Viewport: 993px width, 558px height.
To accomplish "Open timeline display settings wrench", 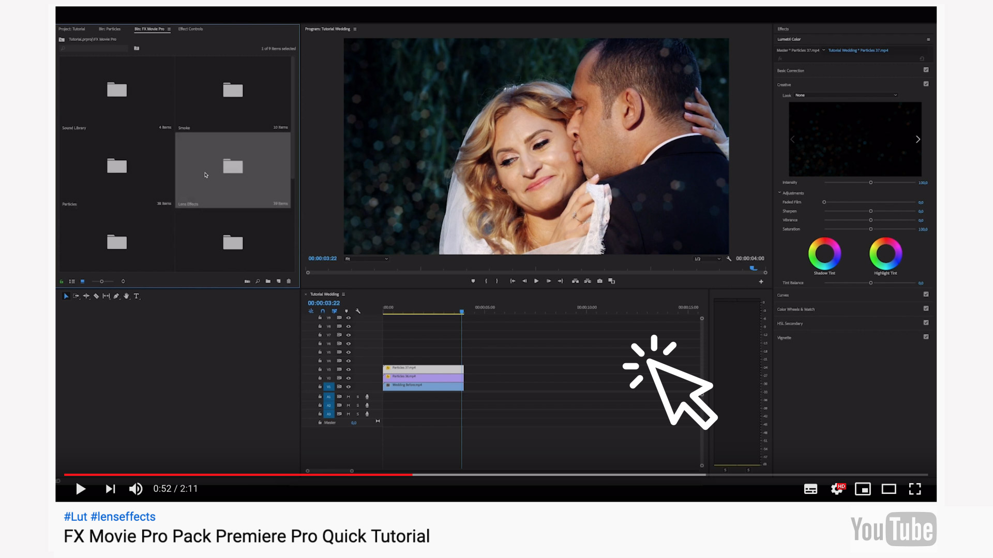I will 358,311.
